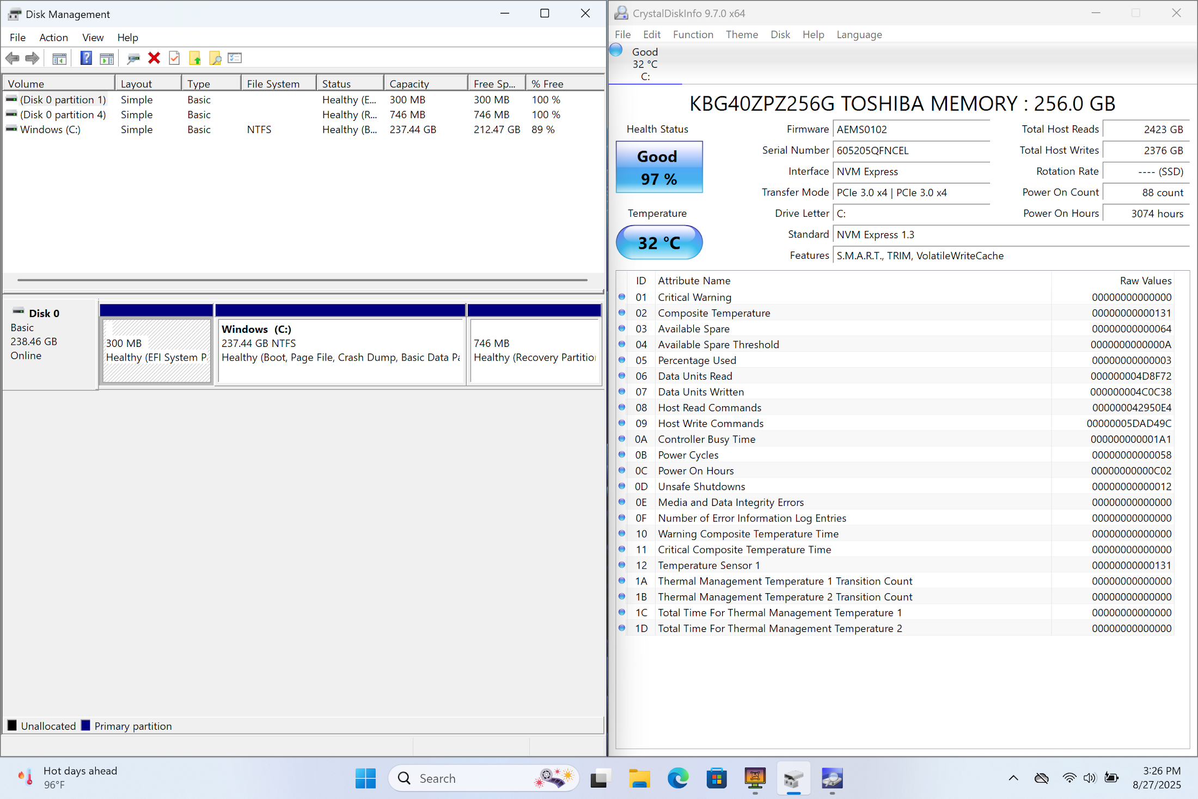Click the Unallocated legend color swatch
Screen dimensions: 1198x799
(x=12, y=725)
